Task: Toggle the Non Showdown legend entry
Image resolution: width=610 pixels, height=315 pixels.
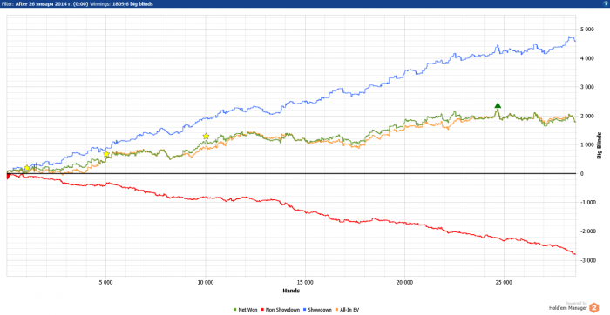Action: click(281, 310)
